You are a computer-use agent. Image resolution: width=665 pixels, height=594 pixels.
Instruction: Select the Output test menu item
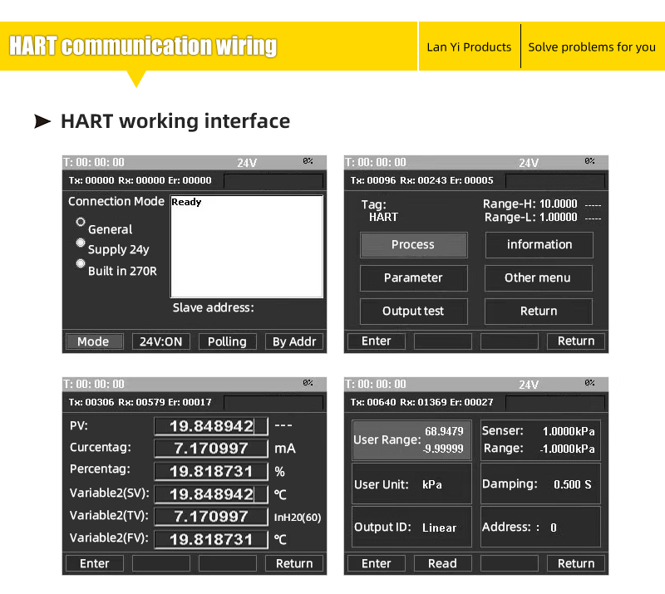pos(413,312)
